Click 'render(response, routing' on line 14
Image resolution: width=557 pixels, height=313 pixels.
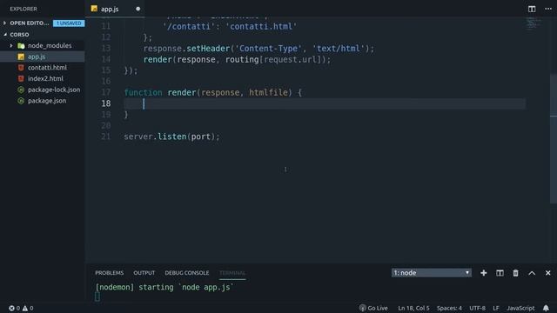click(x=201, y=60)
